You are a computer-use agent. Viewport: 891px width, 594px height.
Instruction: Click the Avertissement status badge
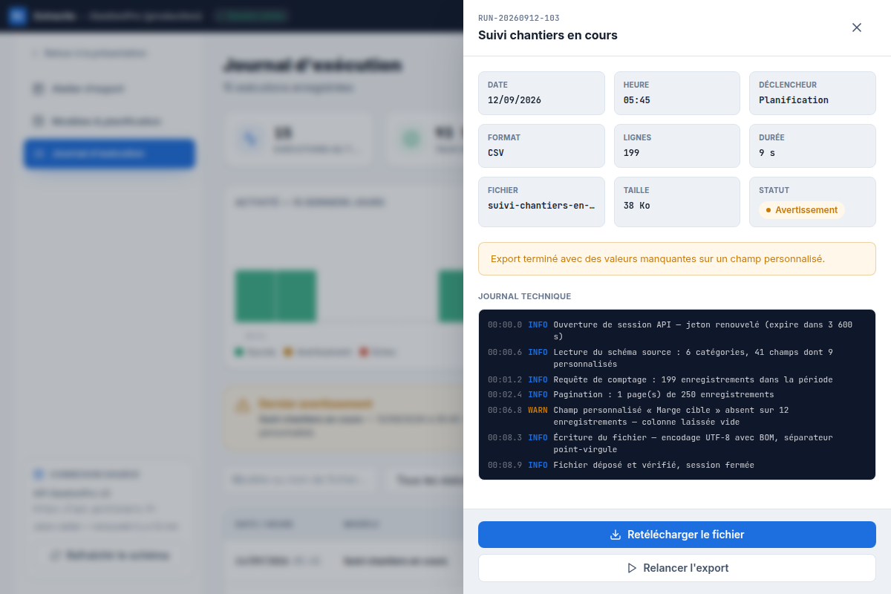[x=802, y=210]
